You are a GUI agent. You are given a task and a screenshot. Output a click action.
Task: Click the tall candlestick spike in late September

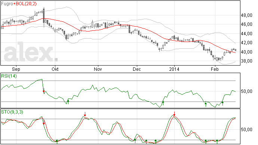(x=44, y=17)
